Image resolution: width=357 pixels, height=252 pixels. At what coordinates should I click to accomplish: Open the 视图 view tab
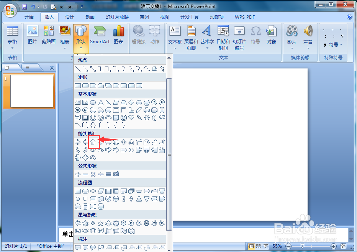pyautogui.click(x=165, y=17)
